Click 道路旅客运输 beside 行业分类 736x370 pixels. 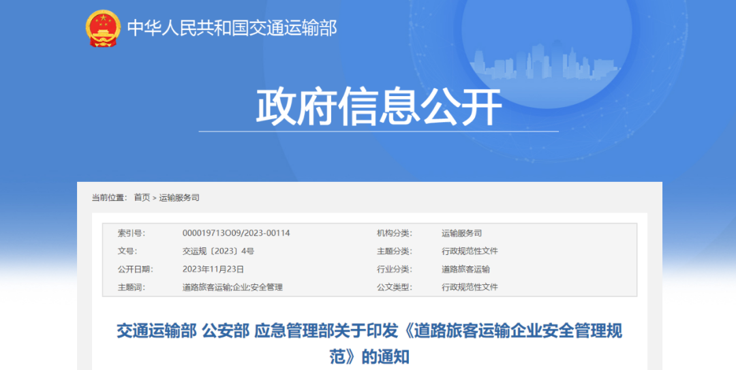pos(465,269)
